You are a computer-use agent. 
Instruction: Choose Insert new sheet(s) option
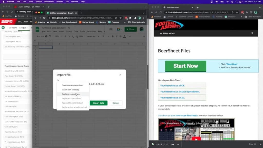pos(70,90)
